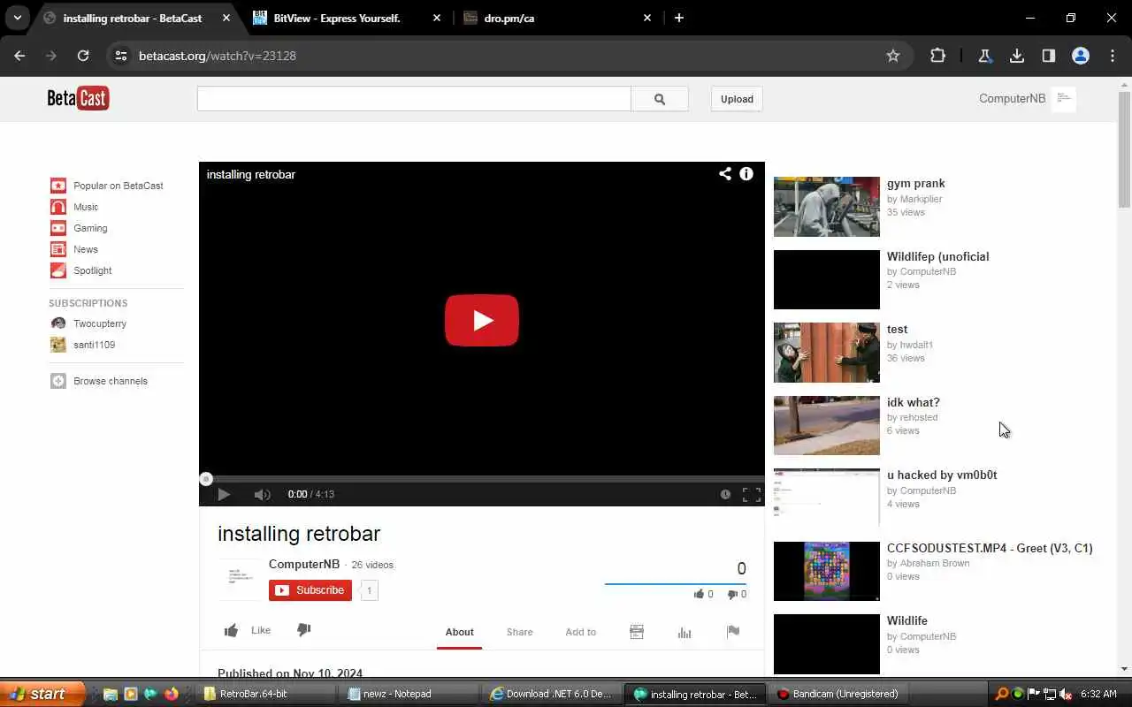Click into the BetaCast search field
The height and width of the screenshot is (707, 1132).
pos(414,99)
